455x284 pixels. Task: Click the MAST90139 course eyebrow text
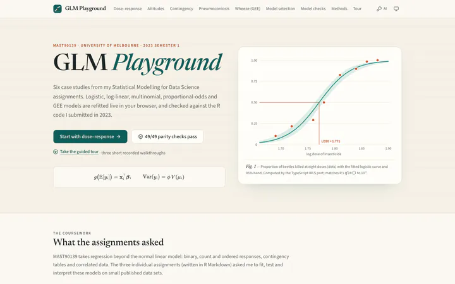click(x=116, y=45)
